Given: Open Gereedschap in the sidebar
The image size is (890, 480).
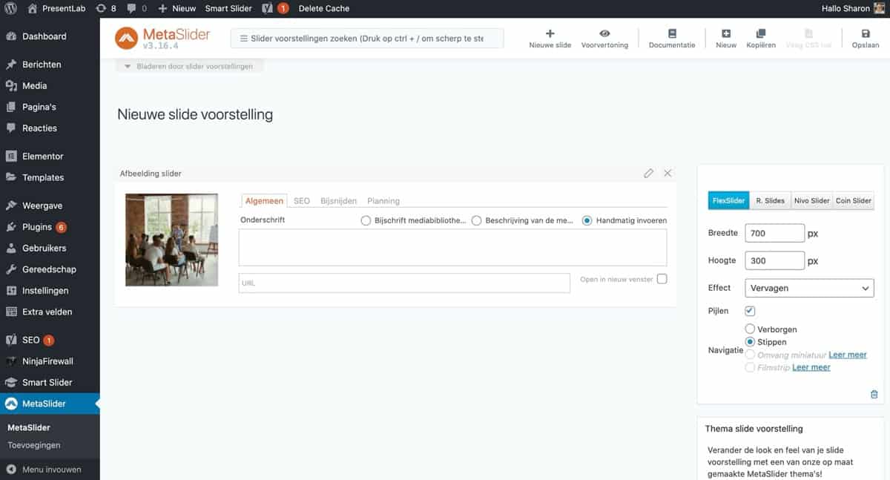Looking at the screenshot, I should tap(50, 269).
